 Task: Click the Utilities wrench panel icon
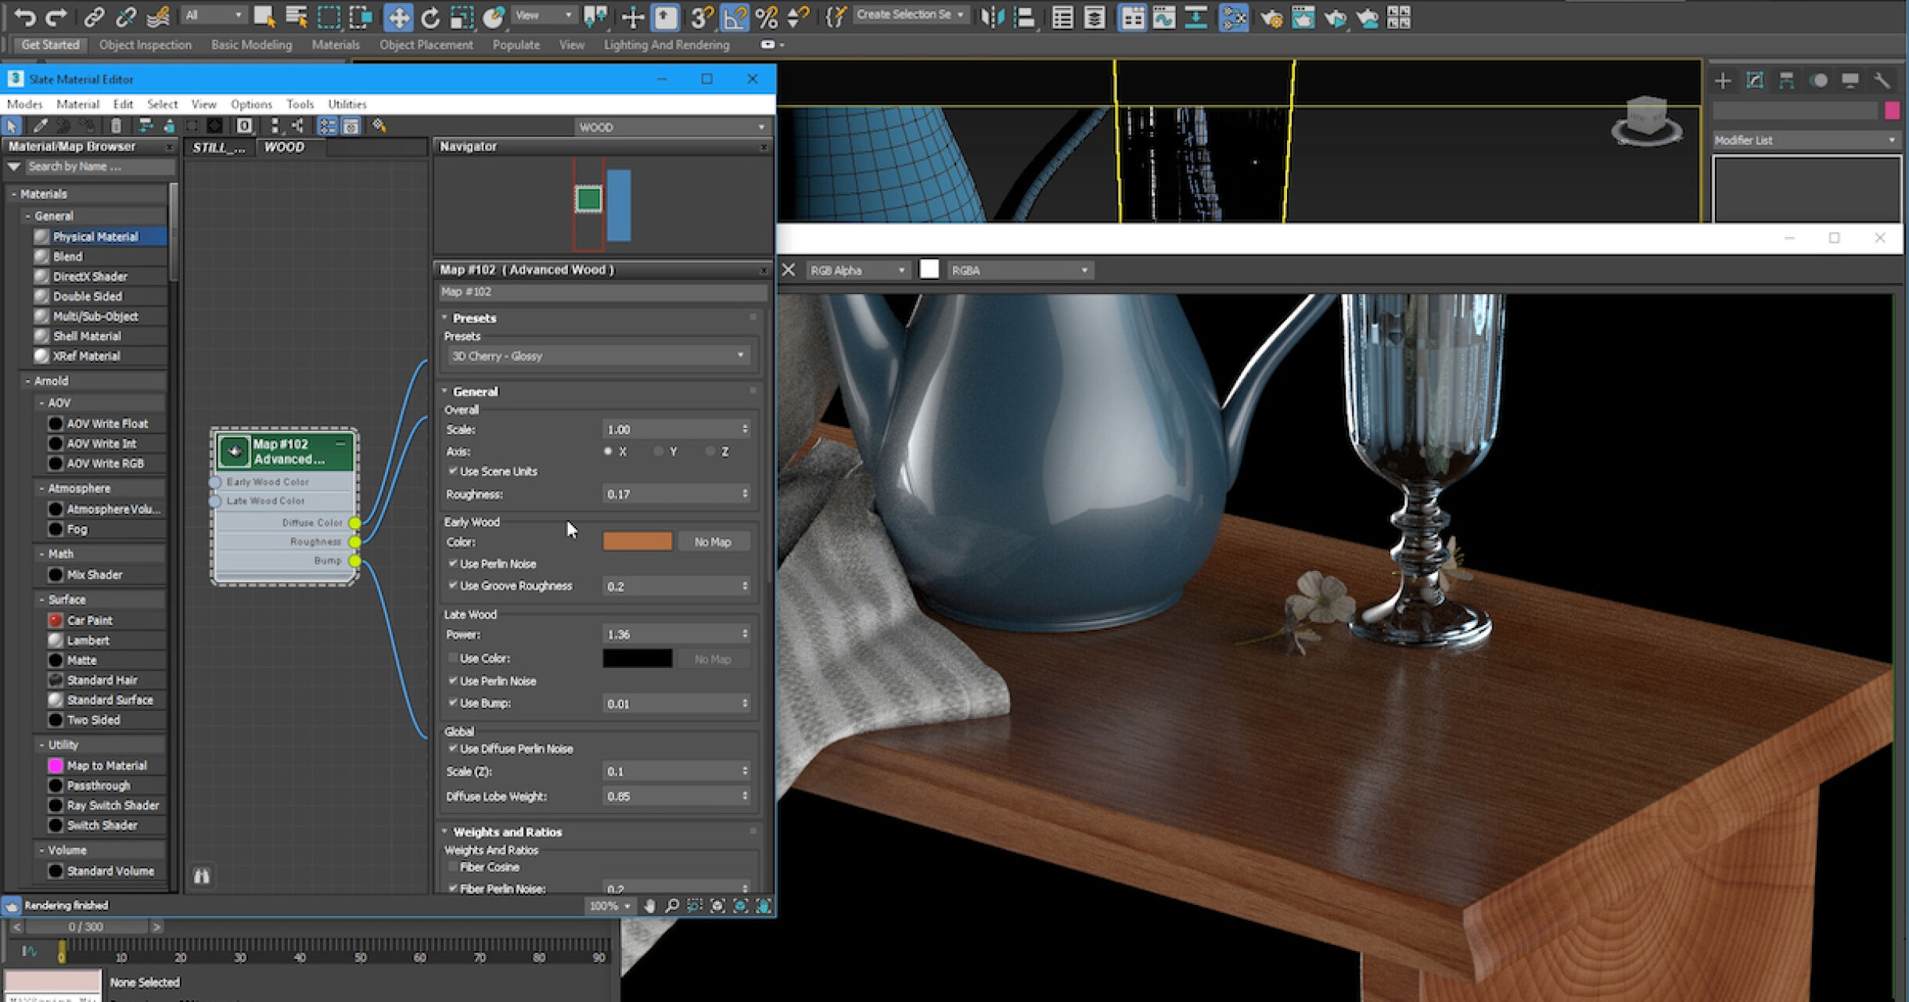click(x=1882, y=81)
